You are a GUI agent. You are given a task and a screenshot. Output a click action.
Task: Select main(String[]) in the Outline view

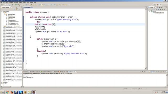coord(159,13)
